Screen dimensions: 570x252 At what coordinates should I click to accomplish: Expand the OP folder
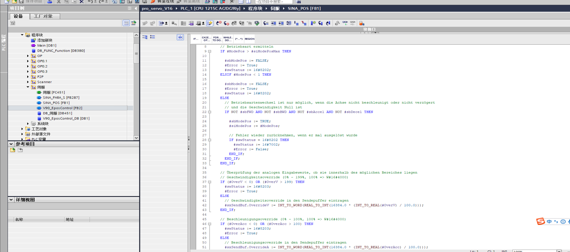point(28,56)
